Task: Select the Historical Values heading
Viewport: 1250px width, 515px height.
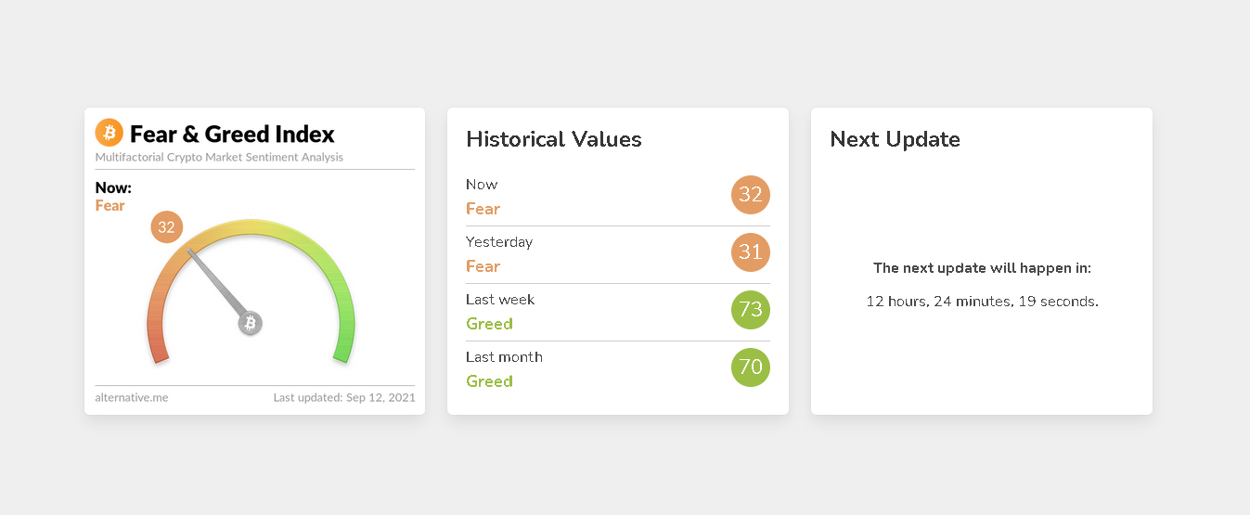Action: (554, 139)
